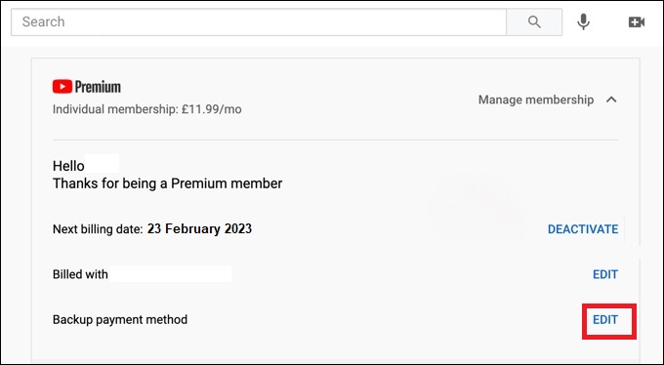Click the Billed with label

[x=80, y=274]
